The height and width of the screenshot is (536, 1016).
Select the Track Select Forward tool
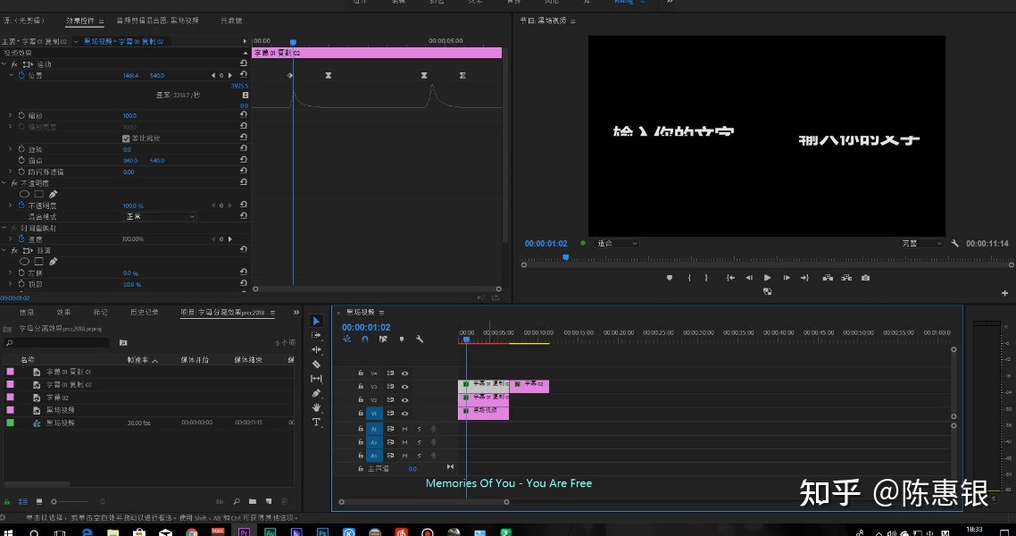click(316, 335)
